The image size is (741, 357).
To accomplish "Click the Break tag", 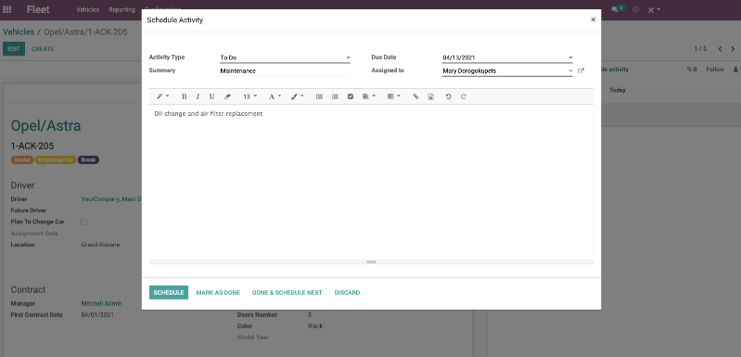I will coord(88,160).
